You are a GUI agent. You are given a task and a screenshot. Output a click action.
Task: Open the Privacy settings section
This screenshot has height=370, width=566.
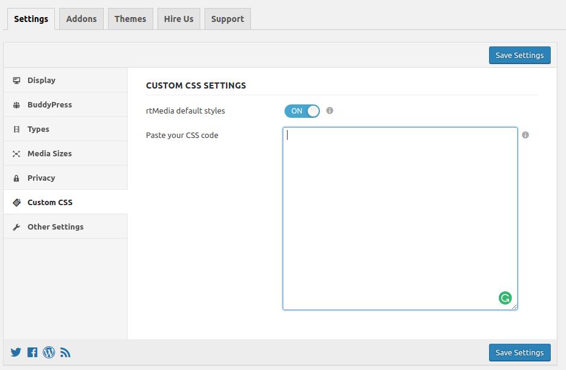[x=41, y=178]
